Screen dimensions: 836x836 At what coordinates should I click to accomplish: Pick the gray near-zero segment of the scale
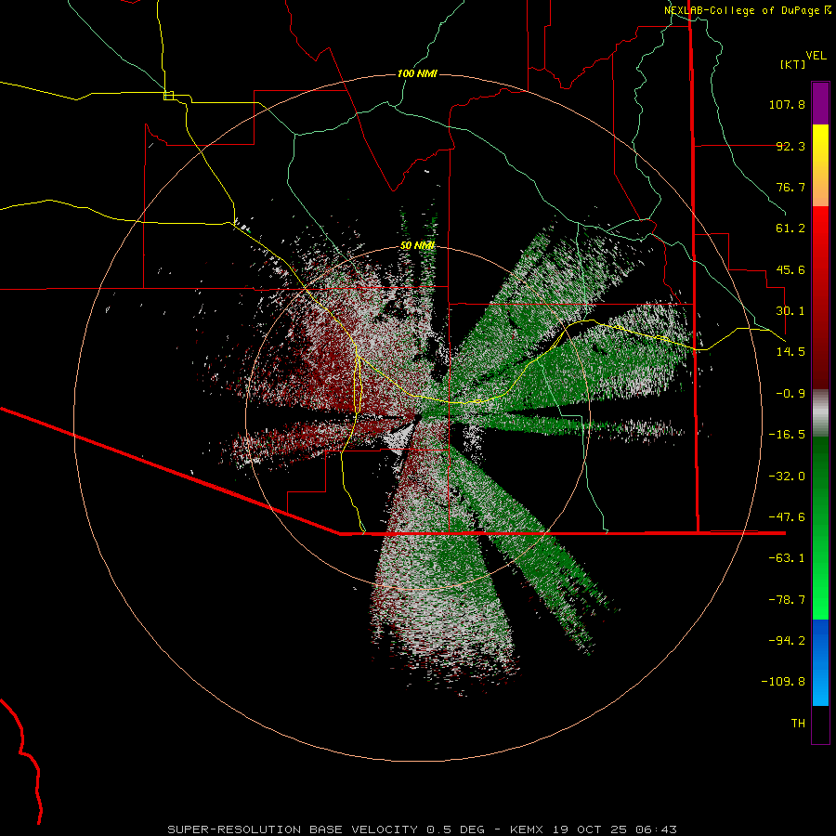click(820, 413)
